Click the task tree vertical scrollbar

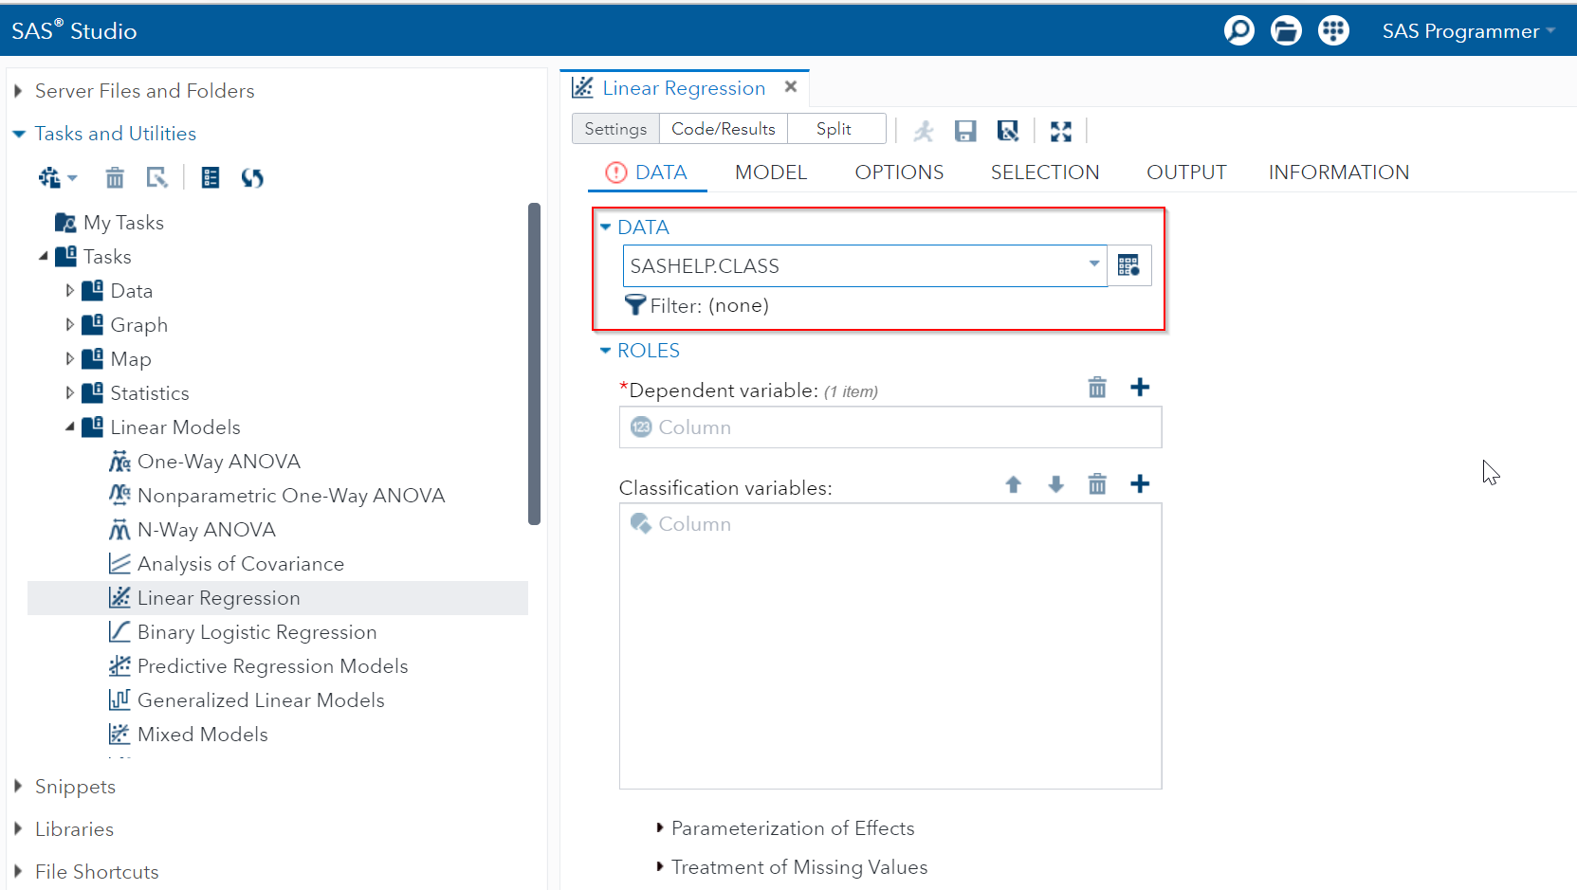click(x=534, y=363)
